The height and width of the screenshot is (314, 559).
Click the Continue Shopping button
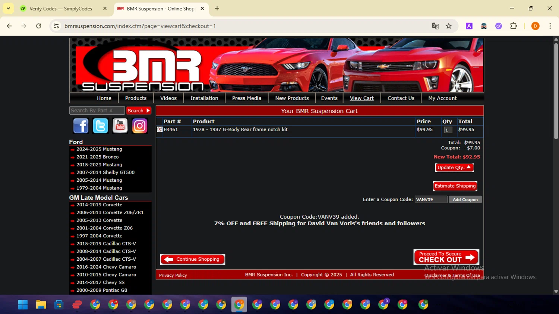193,259
